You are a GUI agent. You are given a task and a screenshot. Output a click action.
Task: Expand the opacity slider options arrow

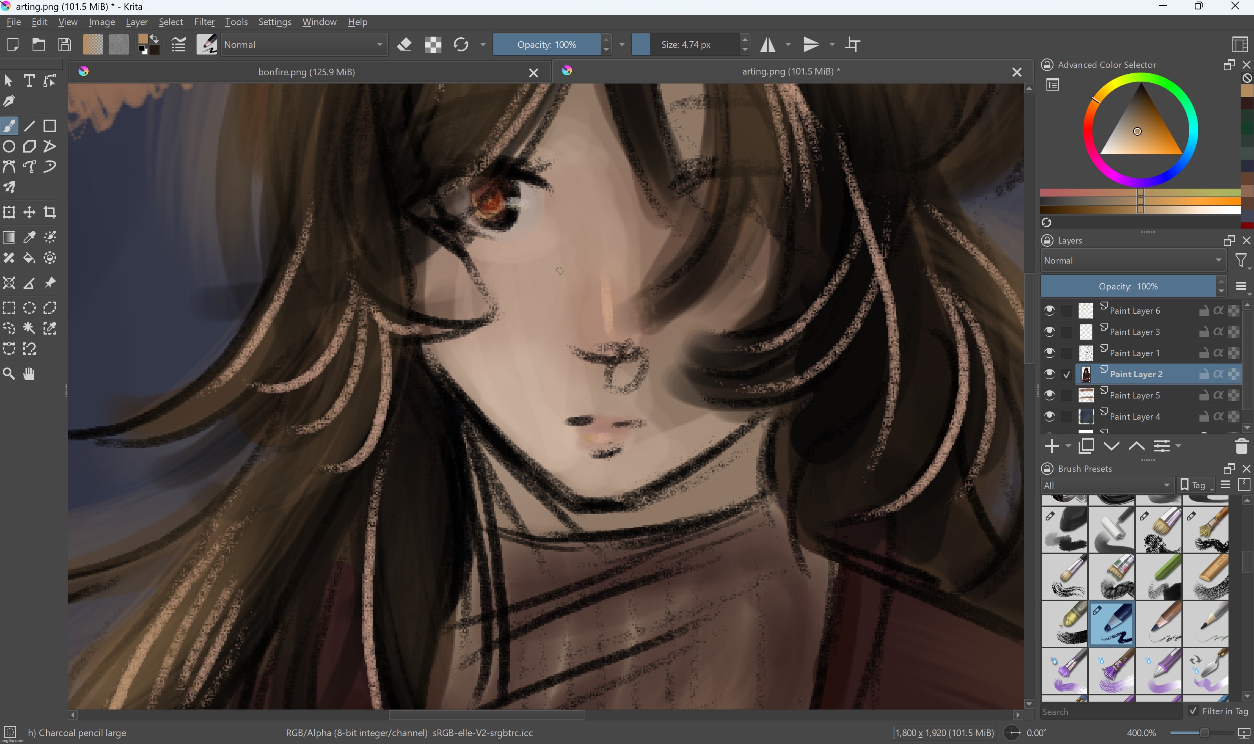622,45
